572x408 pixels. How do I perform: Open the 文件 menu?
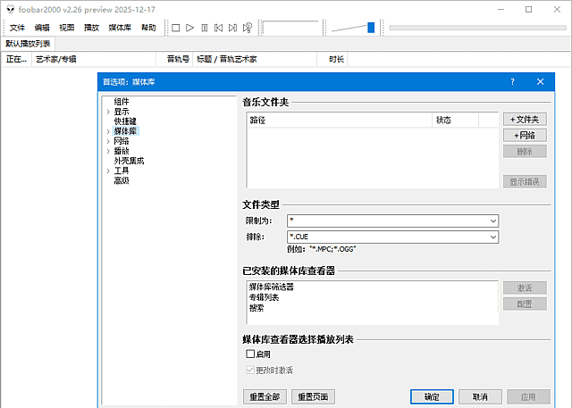17,28
